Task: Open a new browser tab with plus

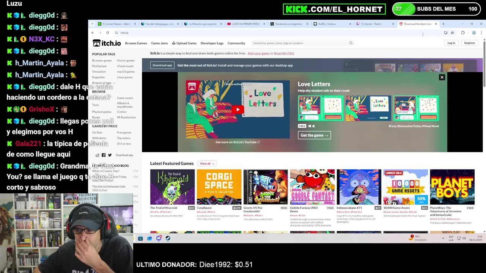Action: 443,24
